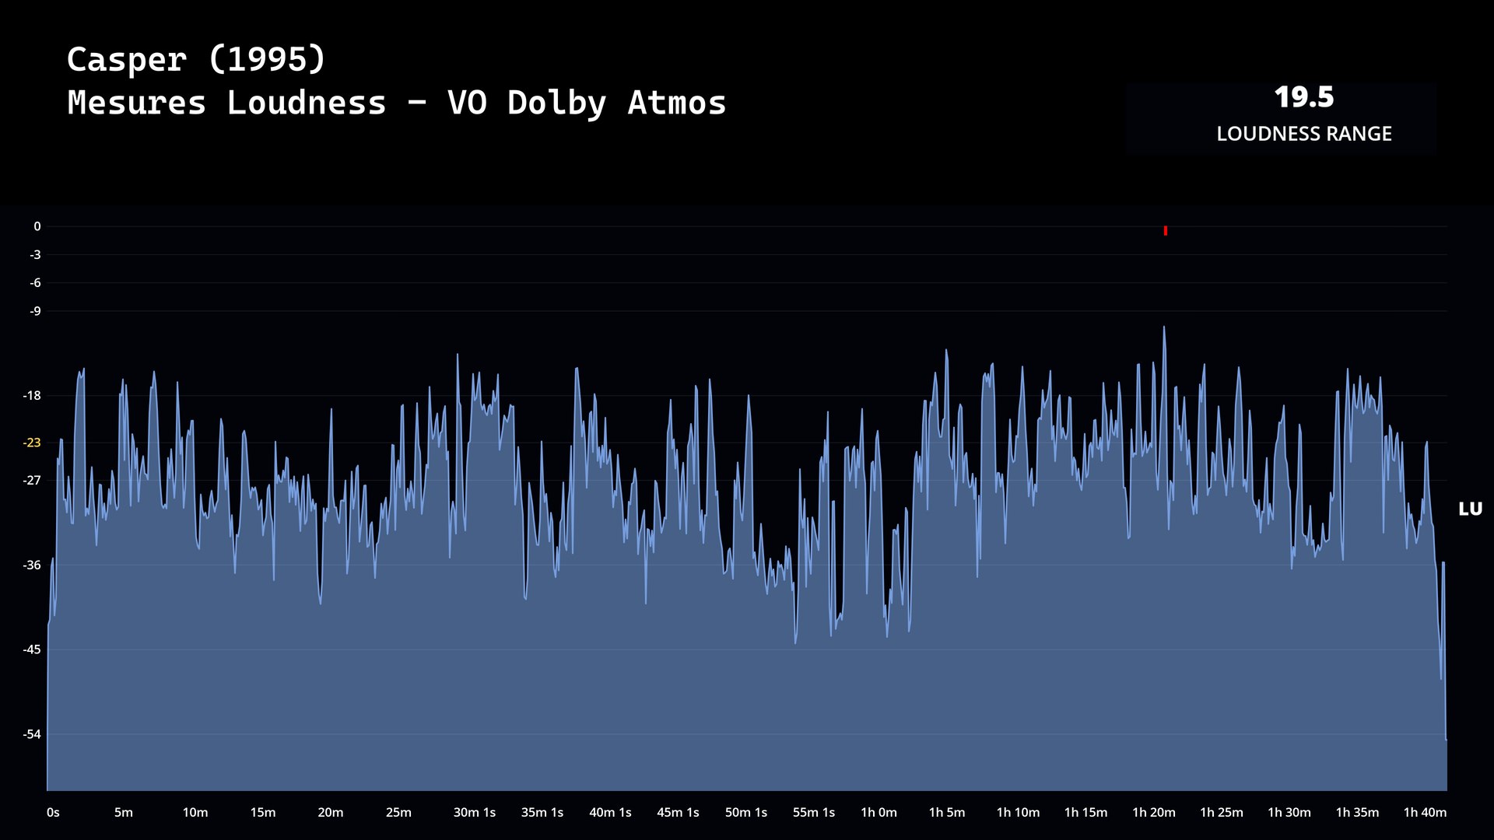Click the '25m' time axis label
The width and height of the screenshot is (1494, 840).
point(398,813)
